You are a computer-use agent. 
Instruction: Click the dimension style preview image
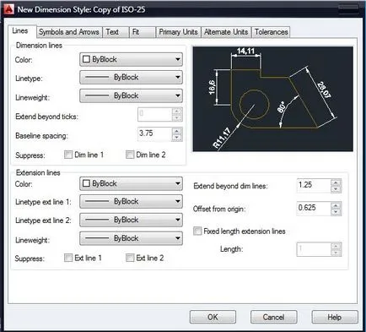click(x=273, y=99)
